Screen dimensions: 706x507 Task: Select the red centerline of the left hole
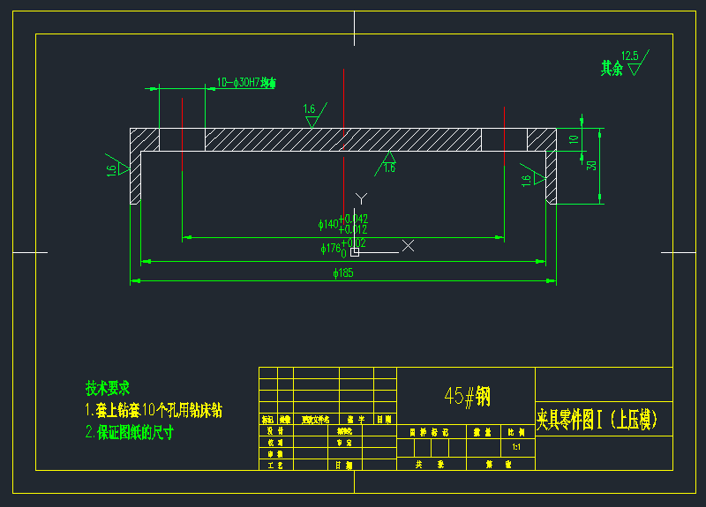click(x=182, y=135)
